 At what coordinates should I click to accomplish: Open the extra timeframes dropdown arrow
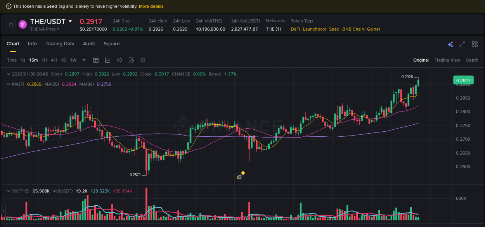(84, 60)
